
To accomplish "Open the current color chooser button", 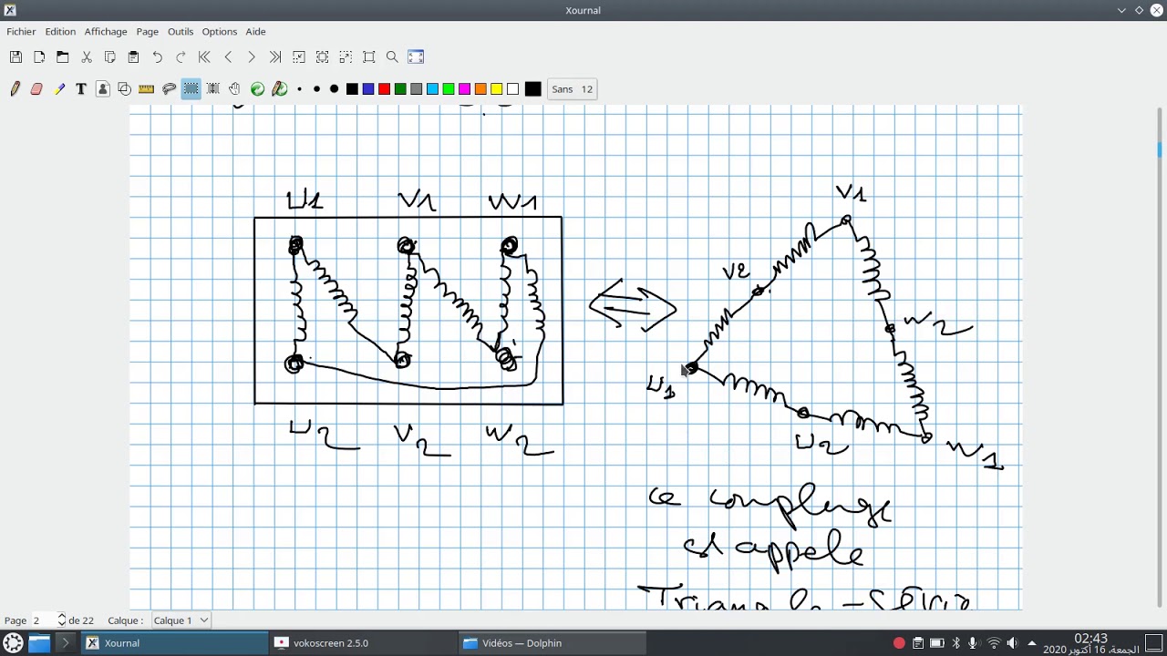I will tap(533, 89).
